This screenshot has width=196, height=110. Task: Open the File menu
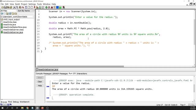click(2, 4)
